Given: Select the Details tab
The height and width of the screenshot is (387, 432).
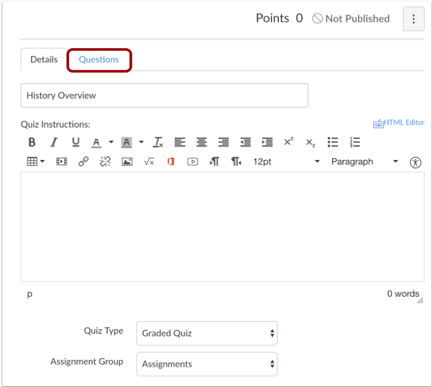Looking at the screenshot, I should pos(44,59).
